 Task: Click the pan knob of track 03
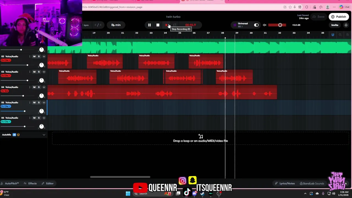41,80
